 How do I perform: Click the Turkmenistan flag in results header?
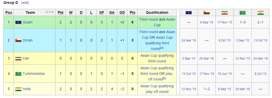click(243, 13)
